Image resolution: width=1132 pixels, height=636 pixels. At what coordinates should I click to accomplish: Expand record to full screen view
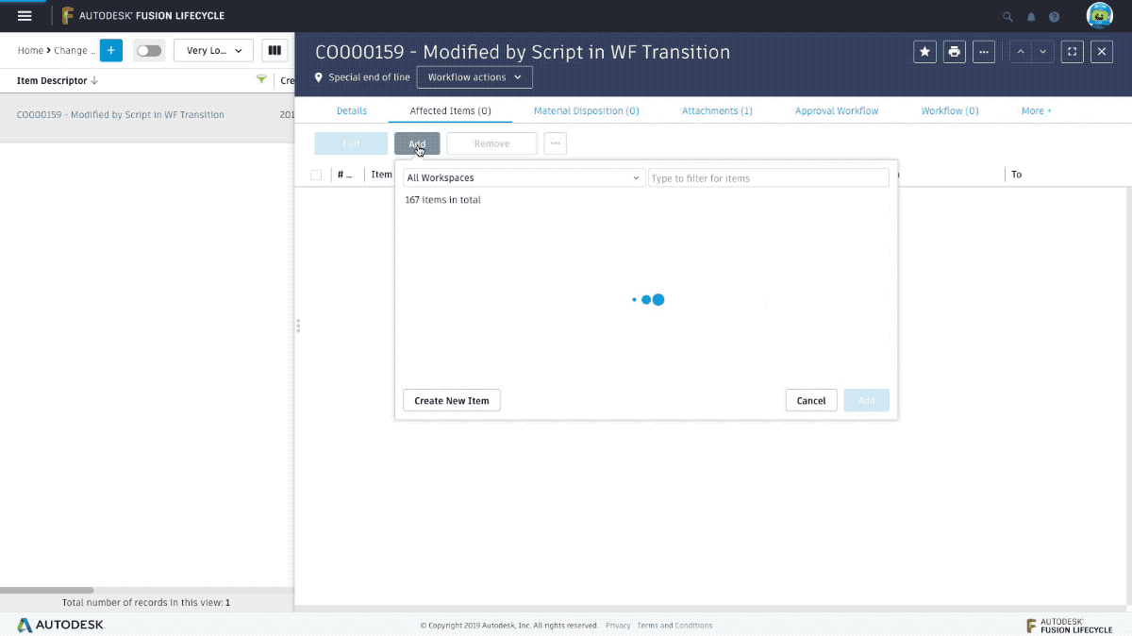(x=1072, y=52)
